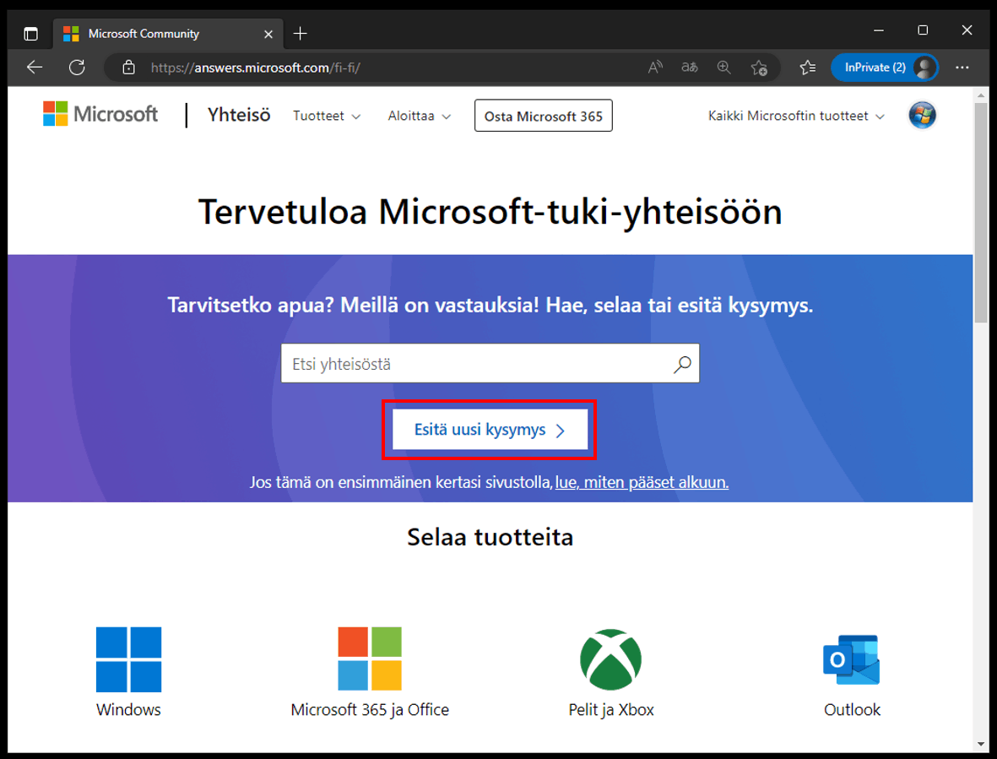Expand Kaikki Microsoftin tuotteet menu
The width and height of the screenshot is (997, 759).
tap(796, 116)
